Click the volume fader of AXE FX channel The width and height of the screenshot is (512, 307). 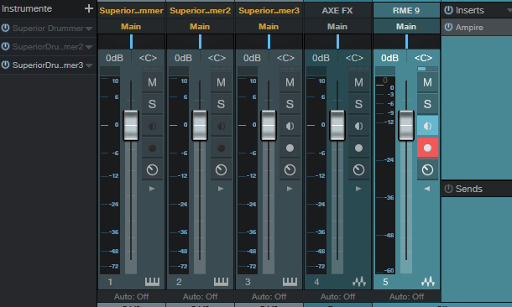click(337, 125)
